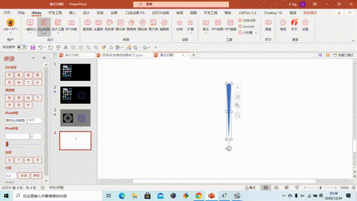Expand the 一键优化 dropdown arrow
The width and height of the screenshot is (357, 201).
30,33
